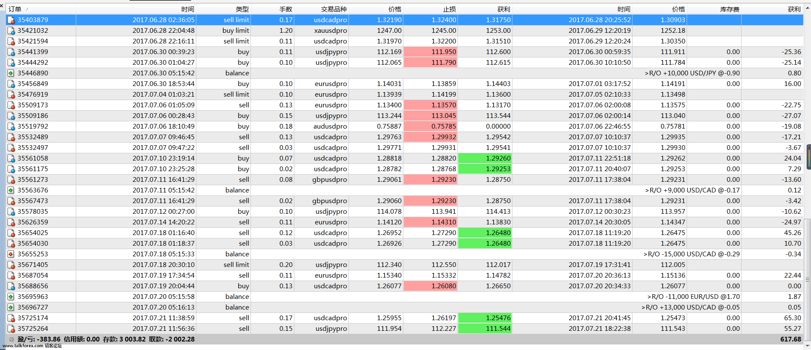Click the order icon for 35519792
Image resolution: width=811 pixels, height=350 pixels.
click(11, 126)
